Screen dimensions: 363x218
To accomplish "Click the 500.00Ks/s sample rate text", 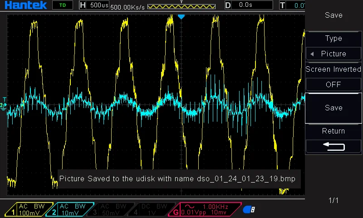I will click(128, 7).
